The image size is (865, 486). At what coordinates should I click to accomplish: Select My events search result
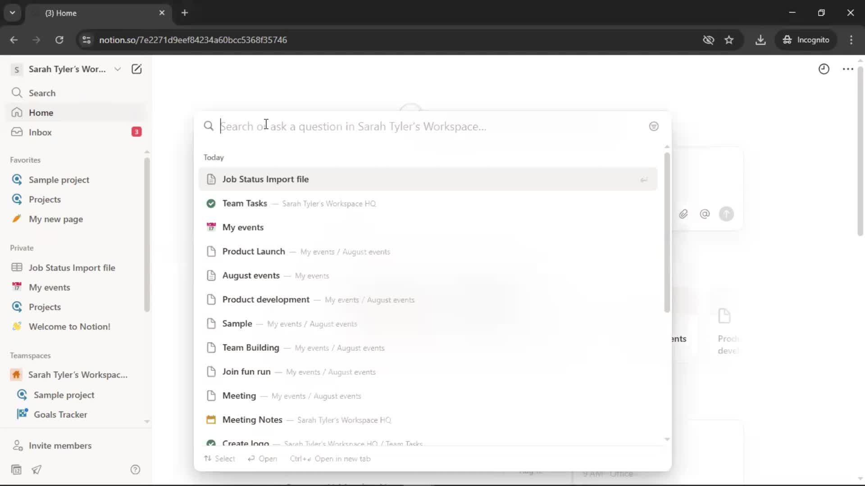click(428, 227)
